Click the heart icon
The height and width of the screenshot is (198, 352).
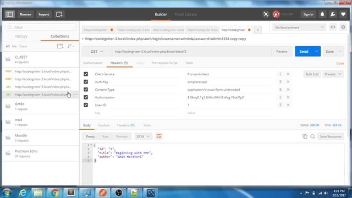click(343, 14)
